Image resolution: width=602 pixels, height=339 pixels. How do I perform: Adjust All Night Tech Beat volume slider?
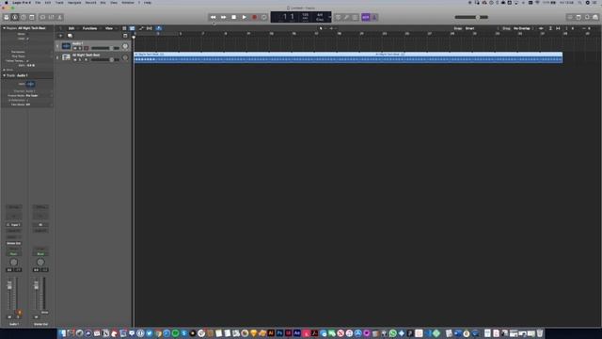tap(104, 59)
